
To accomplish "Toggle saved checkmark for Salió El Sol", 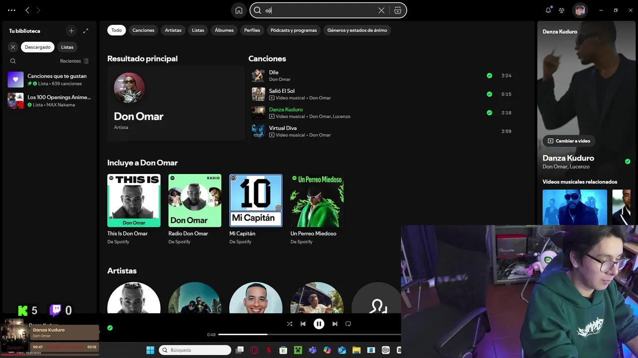I will click(489, 94).
